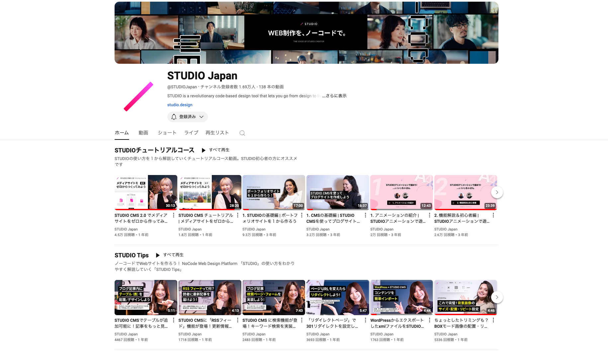The width and height of the screenshot is (608, 352).
Task: Expand channel description with さらに表示
Action: tap(334, 96)
